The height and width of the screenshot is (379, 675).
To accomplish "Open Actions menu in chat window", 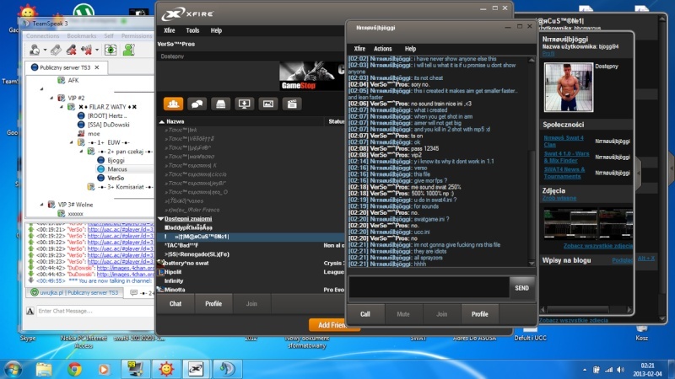I will (383, 49).
